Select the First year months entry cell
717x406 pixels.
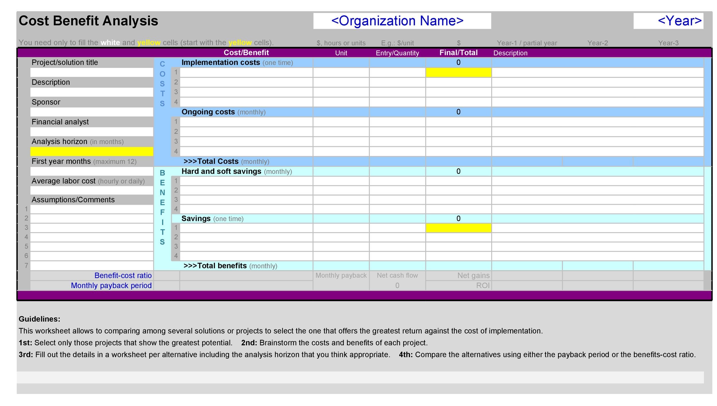(91, 171)
